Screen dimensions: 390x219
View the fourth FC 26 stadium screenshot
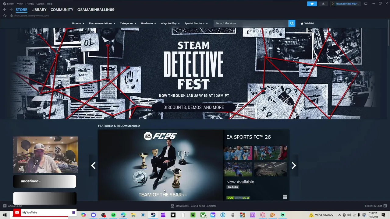point(271,169)
